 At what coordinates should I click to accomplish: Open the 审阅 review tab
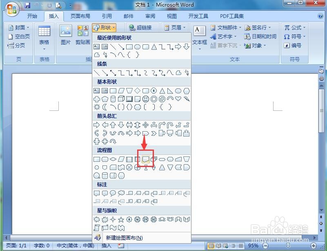(x=150, y=16)
